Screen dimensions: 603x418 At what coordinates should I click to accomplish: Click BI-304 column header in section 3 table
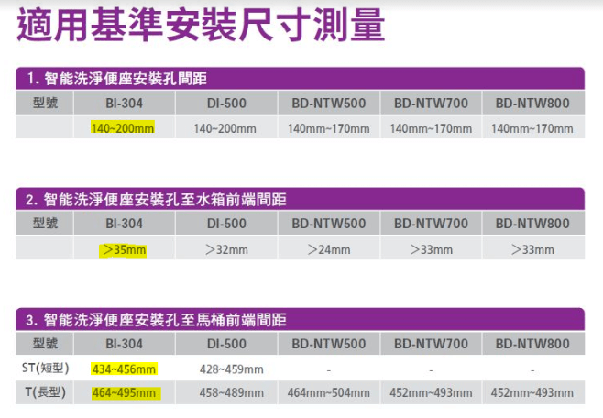point(125,344)
